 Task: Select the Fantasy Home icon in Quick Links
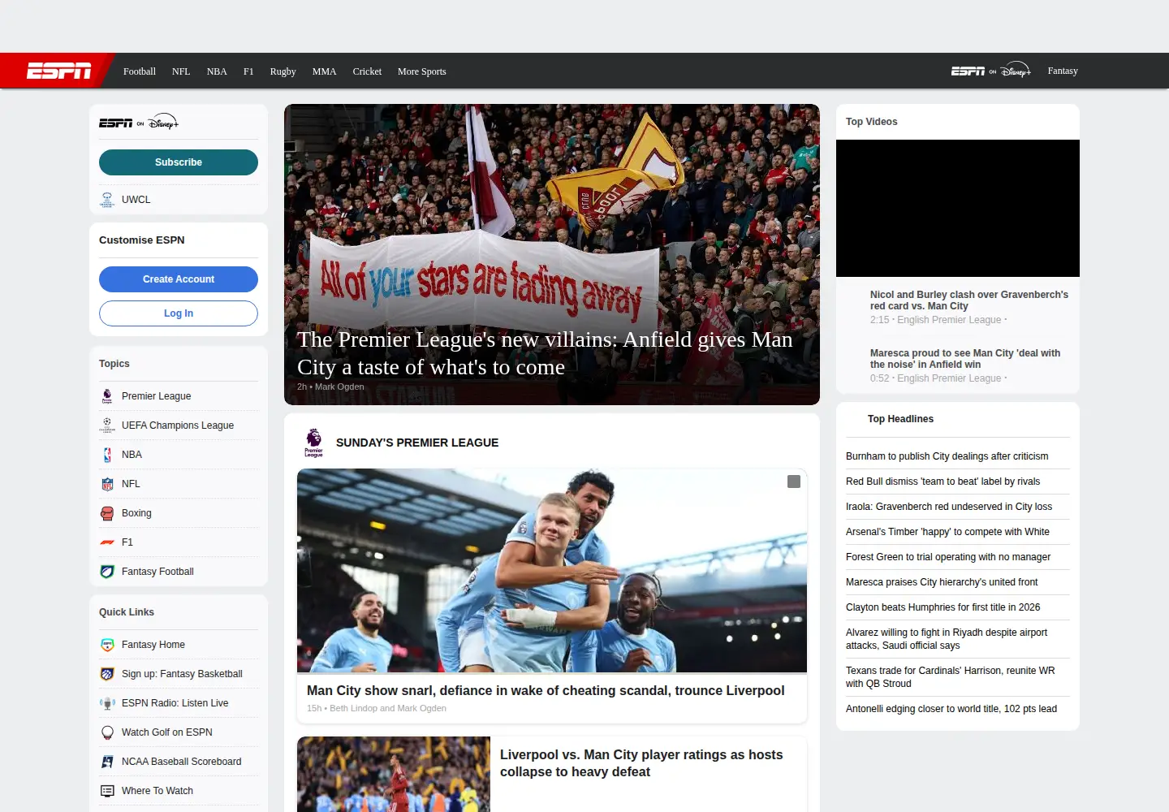pos(107,645)
